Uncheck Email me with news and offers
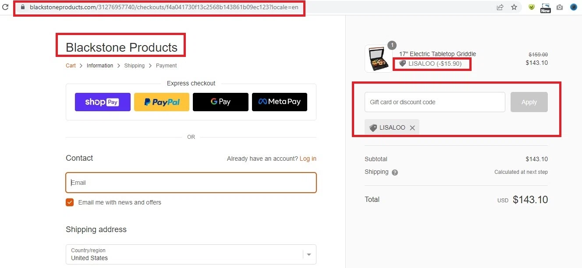 click(x=70, y=202)
